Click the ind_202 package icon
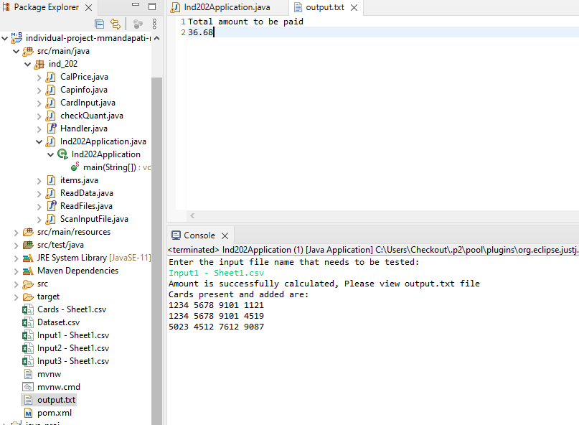 [x=39, y=65]
